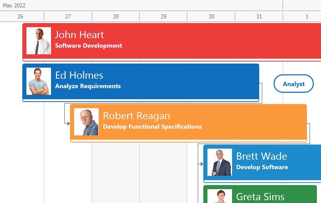Click Brett Wade's profile photo
The image size is (321, 203).
pyautogui.click(x=220, y=162)
